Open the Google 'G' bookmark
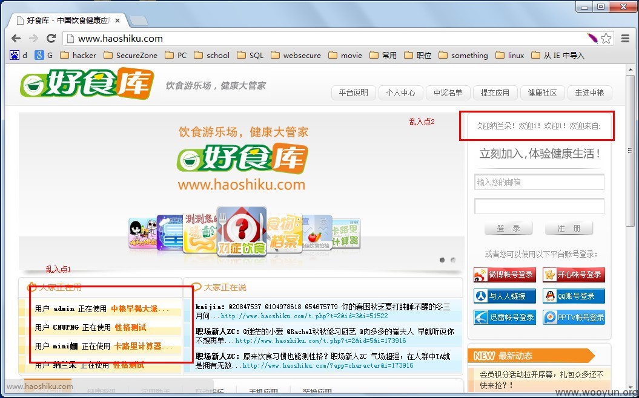The image size is (639, 398). [x=44, y=55]
